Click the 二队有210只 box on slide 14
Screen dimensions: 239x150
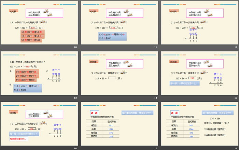pyautogui.click(x=125, y=64)
